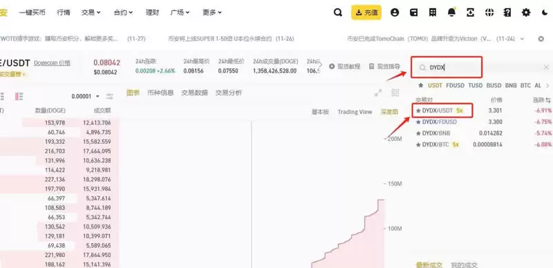
Task: Open order book settings sliders icon
Action: click(110, 96)
